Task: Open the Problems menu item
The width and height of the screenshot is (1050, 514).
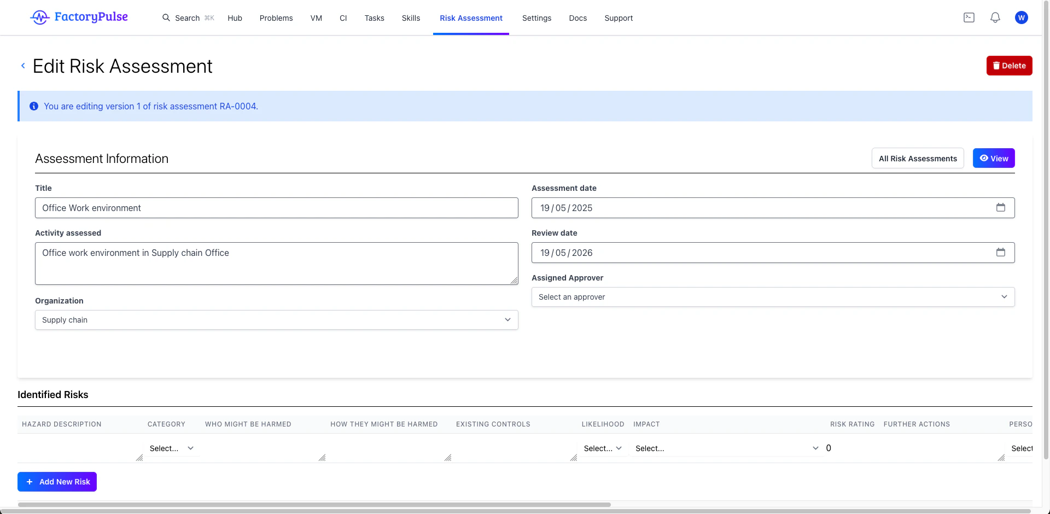Action: click(x=276, y=18)
